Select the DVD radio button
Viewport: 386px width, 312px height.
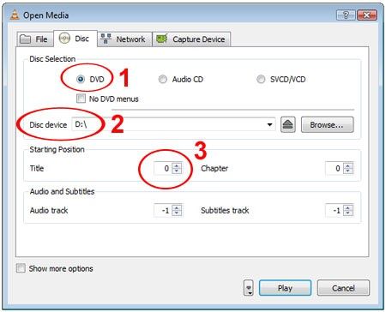(81, 79)
